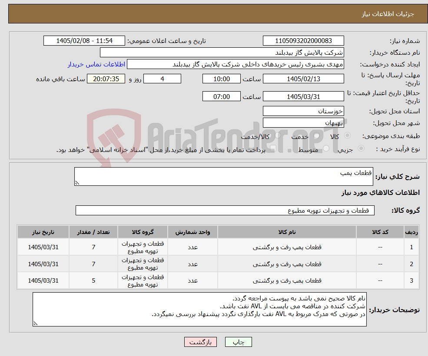This screenshot has width=428, height=356.
Task: Click price validity date 1405/03/31 field
Action: (303, 96)
